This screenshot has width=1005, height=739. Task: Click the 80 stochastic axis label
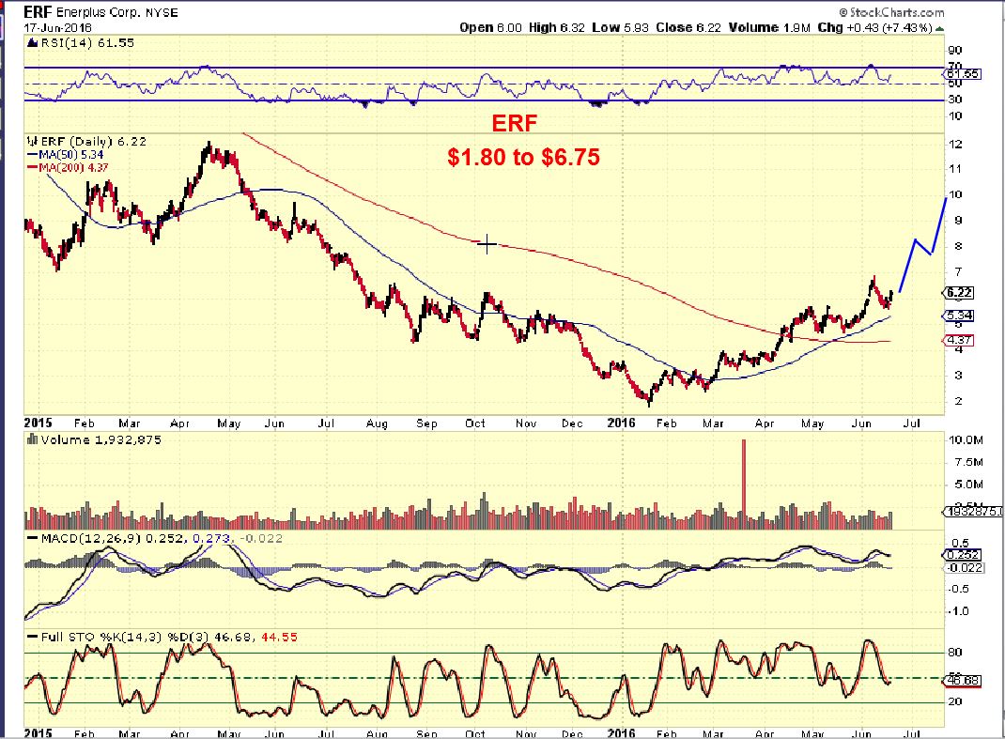click(x=955, y=653)
